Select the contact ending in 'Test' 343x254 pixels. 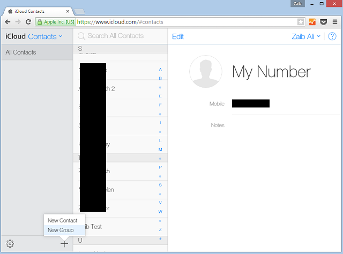point(120,227)
